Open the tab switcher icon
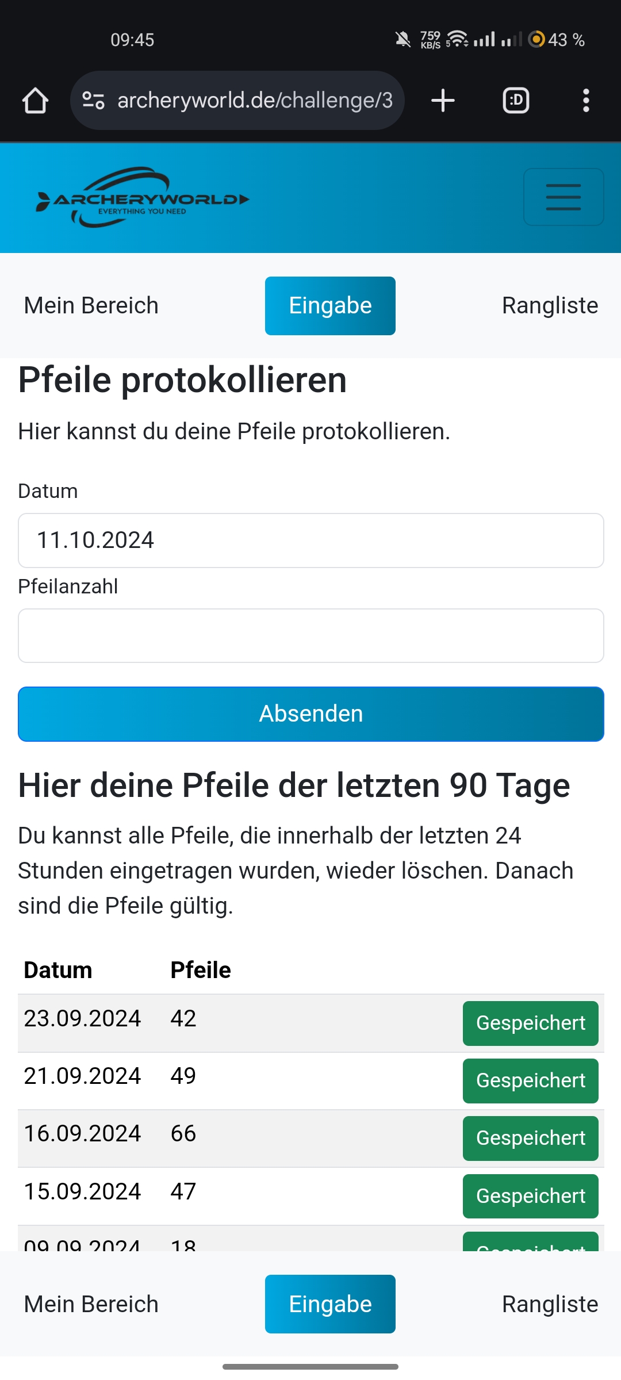The width and height of the screenshot is (621, 1380). tap(516, 101)
